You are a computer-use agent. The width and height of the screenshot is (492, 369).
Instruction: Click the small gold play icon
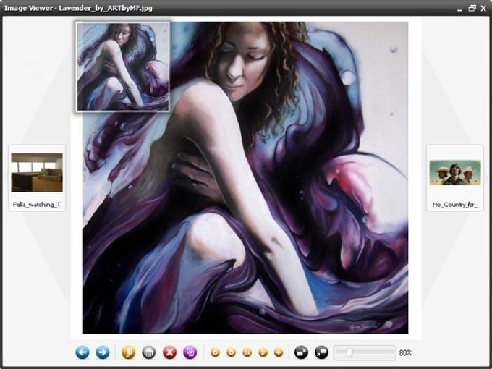[x=263, y=352]
